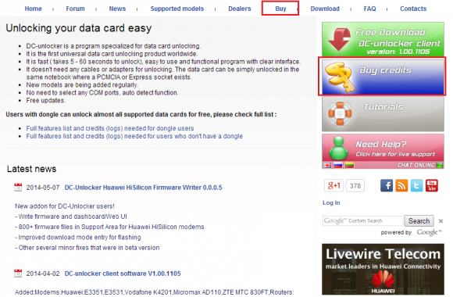Clear search with the X icon

tap(441, 221)
